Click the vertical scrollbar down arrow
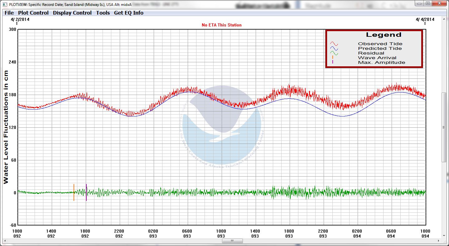Viewport: 449px width, 246px height. [x=444, y=236]
